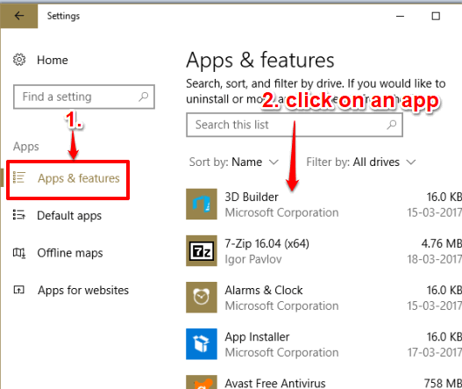Click the 7-Zip 16.04 (x64) entry name

point(267,243)
